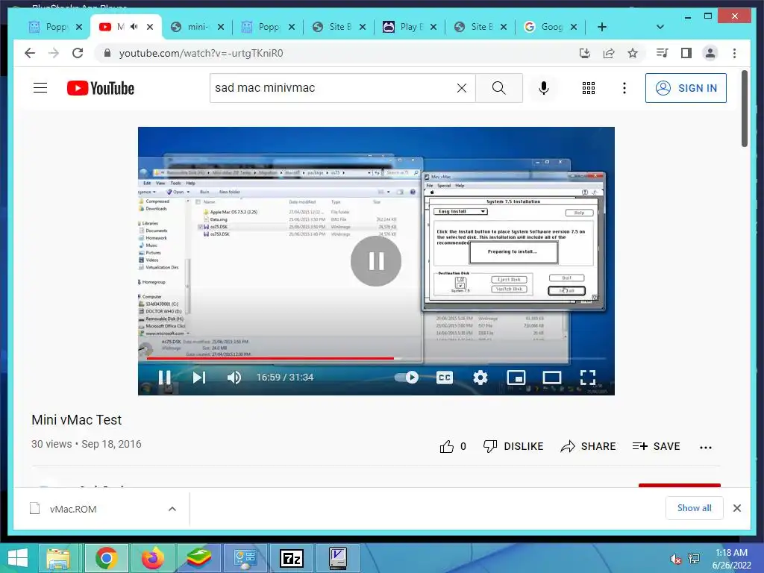764x573 pixels.
Task: Toggle closed captions on the video
Action: click(445, 377)
